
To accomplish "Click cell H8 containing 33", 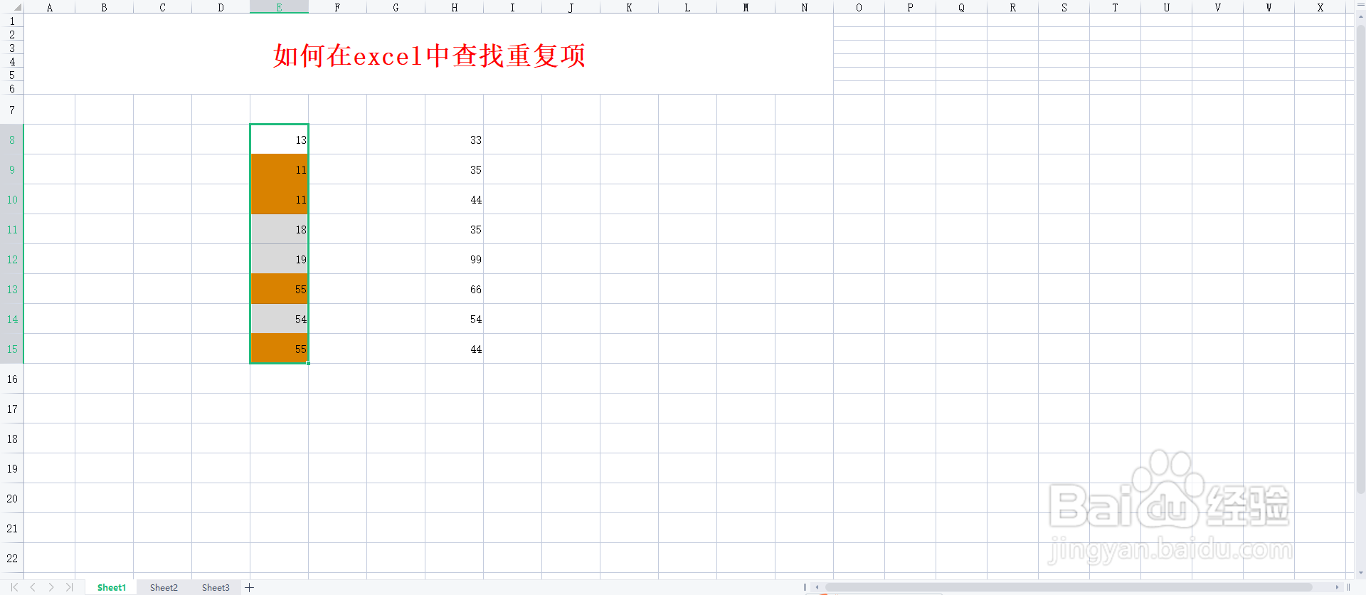I will [x=454, y=139].
